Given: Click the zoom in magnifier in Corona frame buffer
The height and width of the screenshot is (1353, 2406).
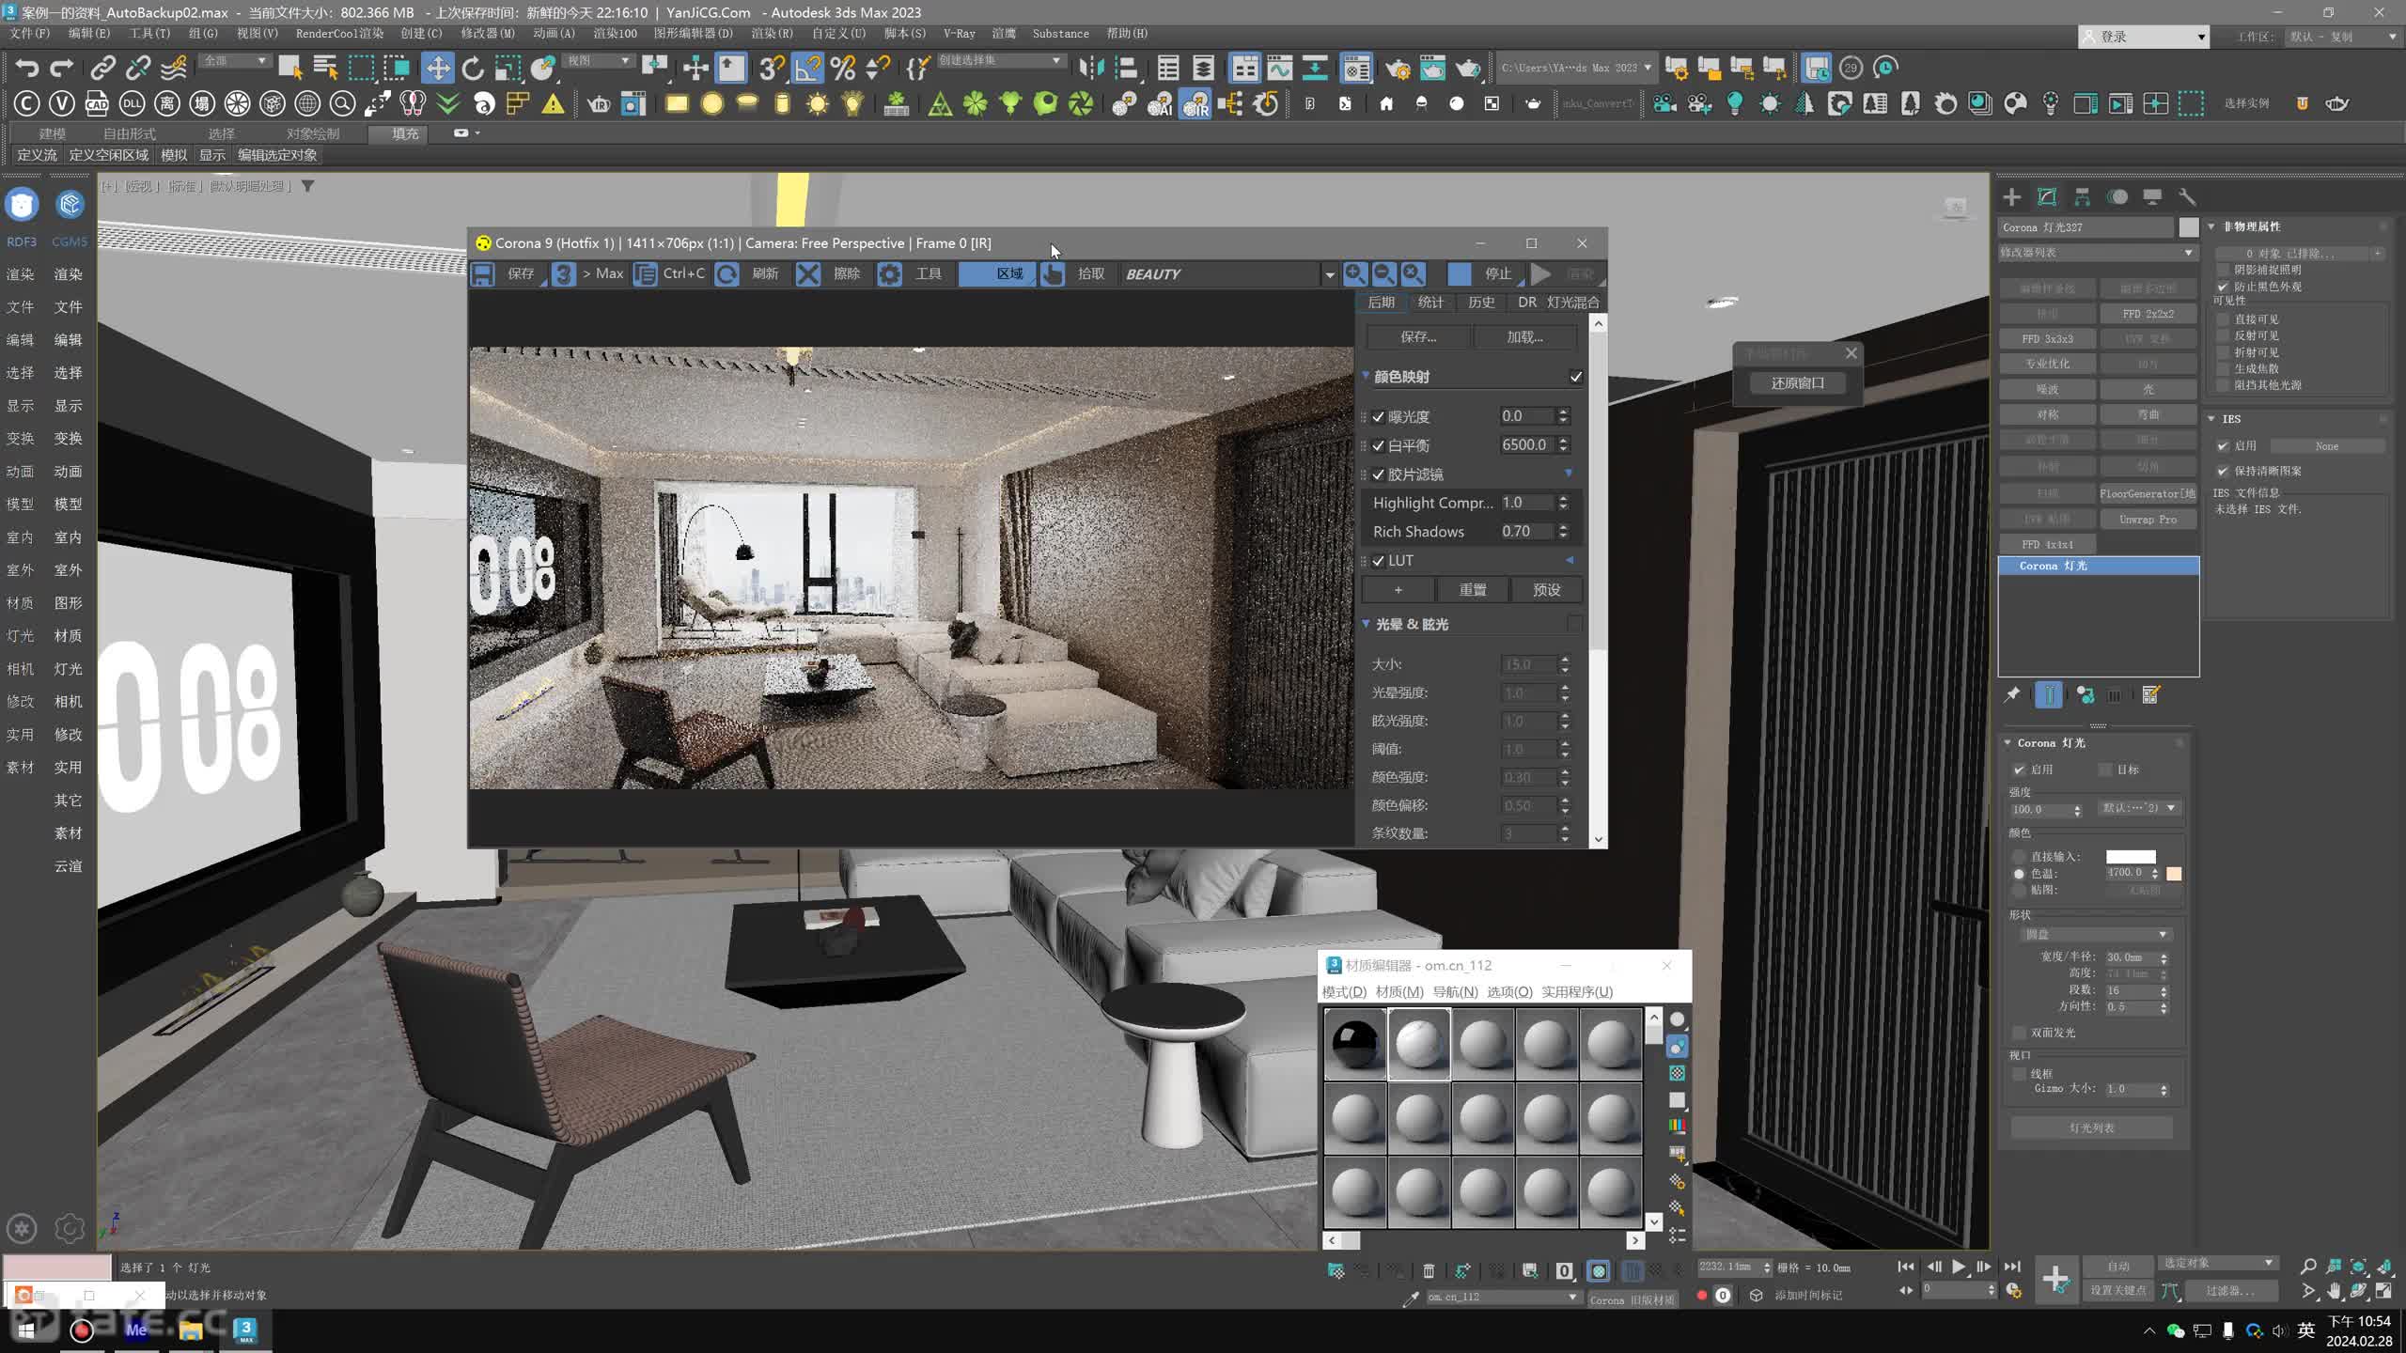Looking at the screenshot, I should pyautogui.click(x=1354, y=273).
